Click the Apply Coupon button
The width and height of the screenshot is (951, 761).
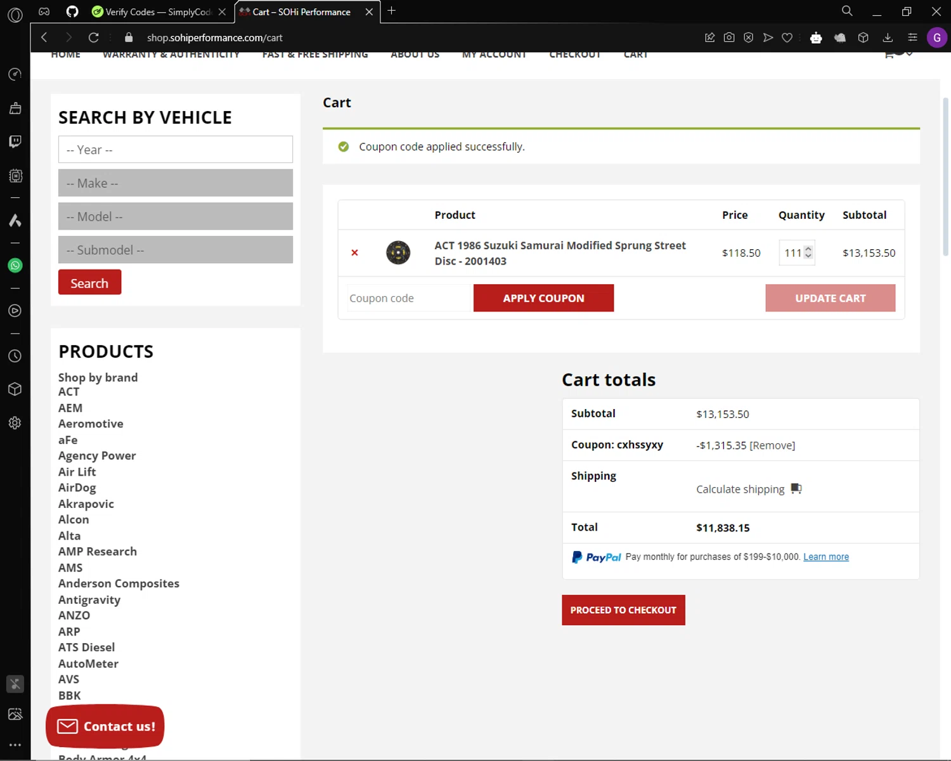coord(543,298)
